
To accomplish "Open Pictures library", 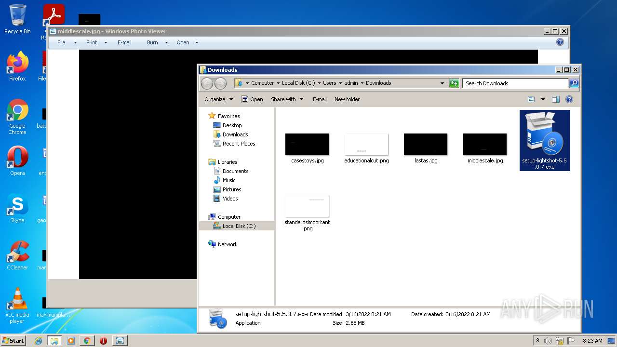I will (232, 189).
